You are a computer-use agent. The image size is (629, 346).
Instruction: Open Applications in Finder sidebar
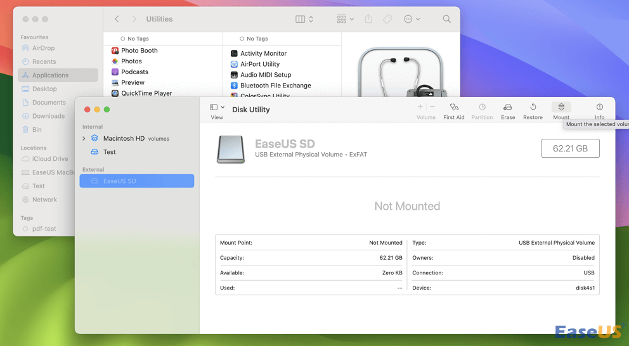coord(50,75)
